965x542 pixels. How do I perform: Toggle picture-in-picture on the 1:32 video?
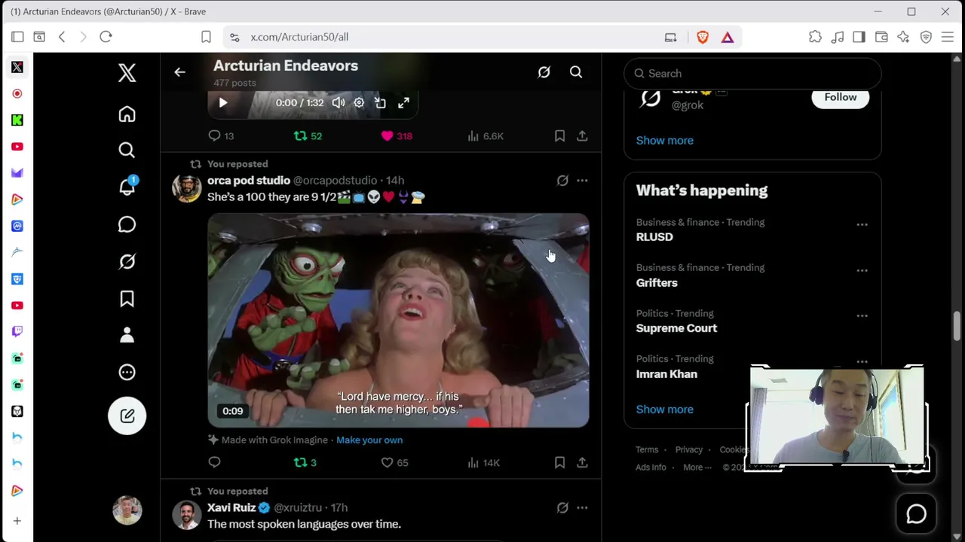click(380, 103)
